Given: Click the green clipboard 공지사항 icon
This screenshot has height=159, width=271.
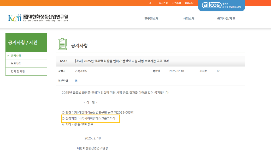Looking at the screenshot, I should click(62, 44).
